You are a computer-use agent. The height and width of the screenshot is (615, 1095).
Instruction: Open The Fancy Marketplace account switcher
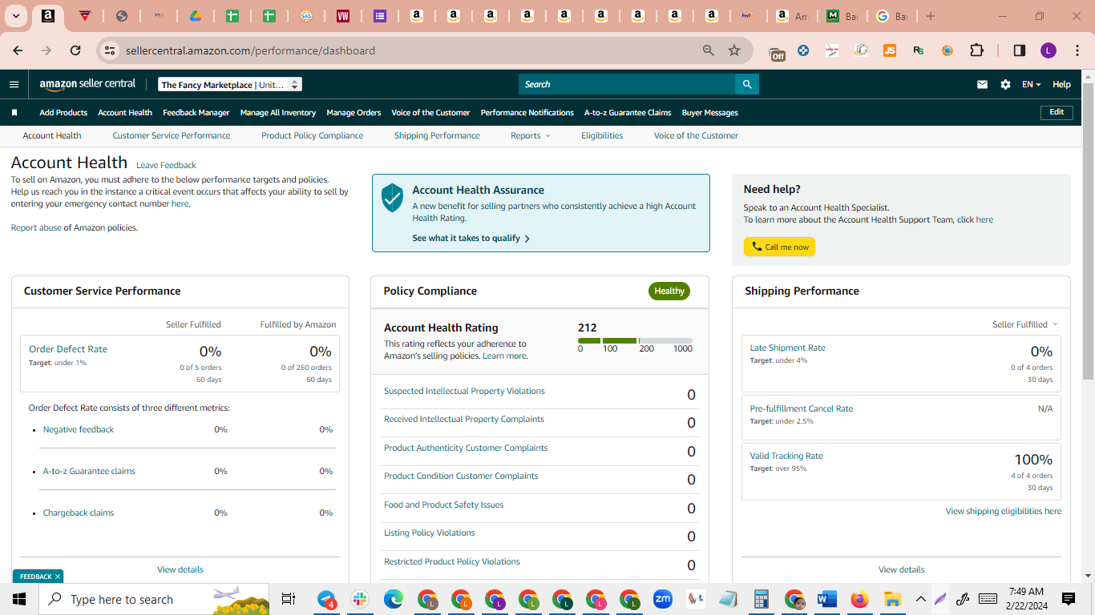coord(229,84)
